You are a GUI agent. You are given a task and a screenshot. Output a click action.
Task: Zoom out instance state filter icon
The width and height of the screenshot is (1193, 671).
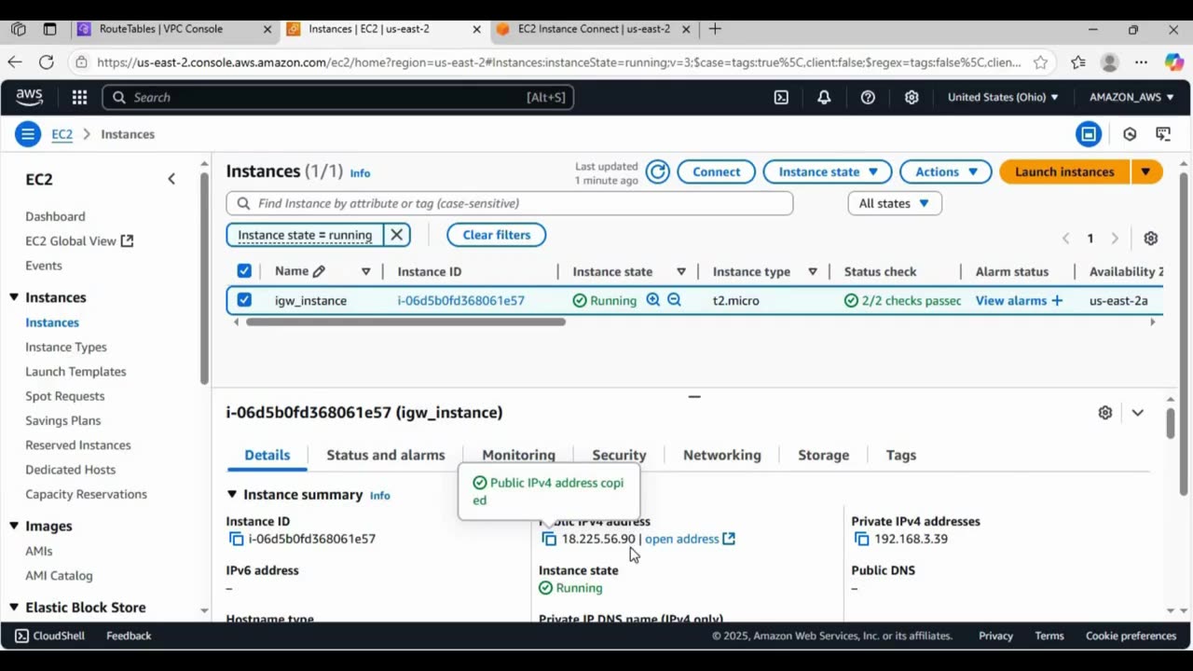coord(674,300)
